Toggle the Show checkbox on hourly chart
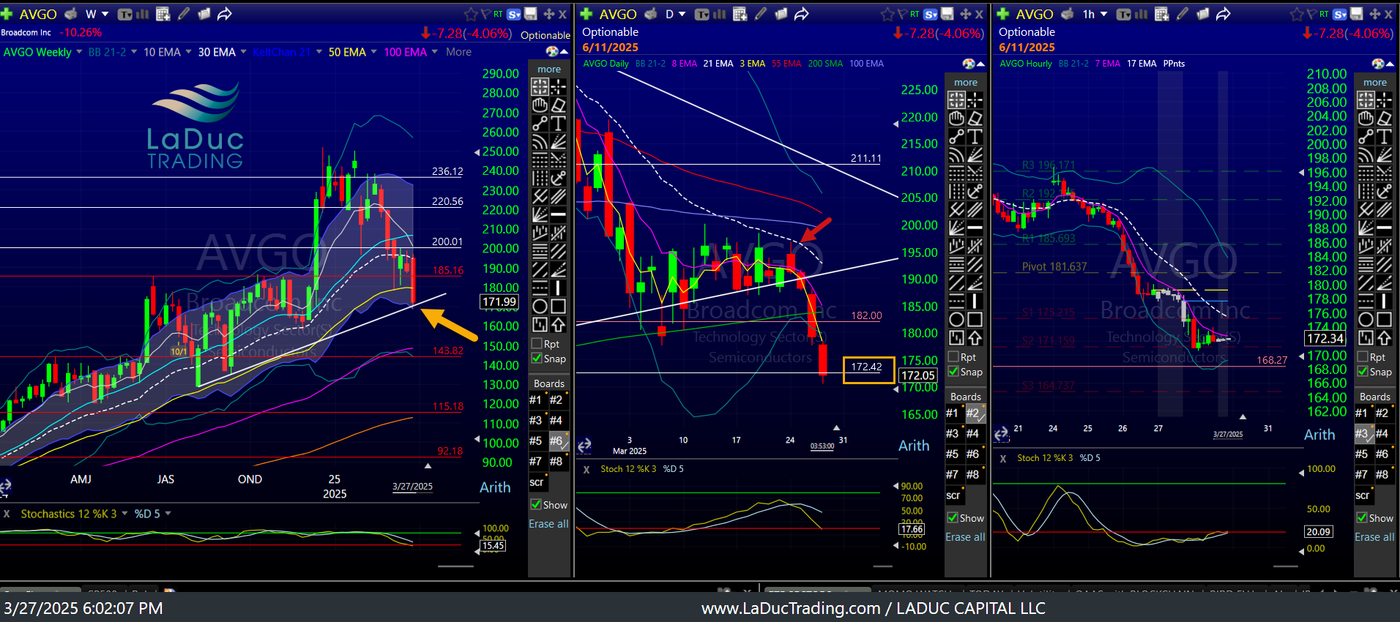 tap(1362, 518)
